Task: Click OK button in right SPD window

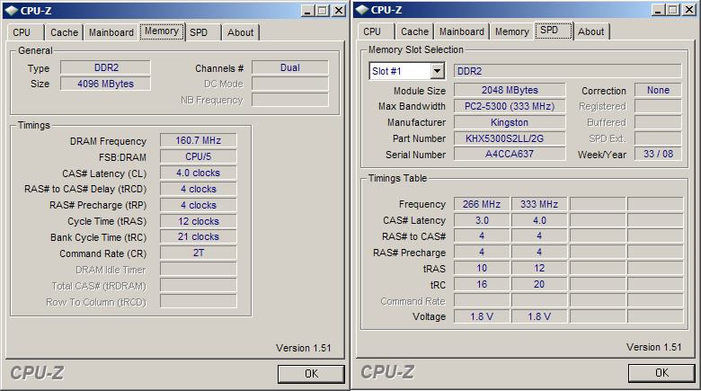Action: 661,373
